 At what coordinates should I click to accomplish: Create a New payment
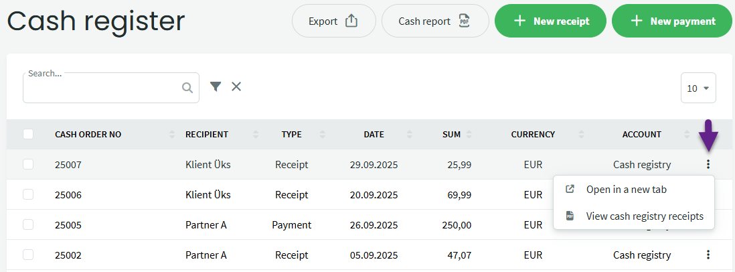673,21
